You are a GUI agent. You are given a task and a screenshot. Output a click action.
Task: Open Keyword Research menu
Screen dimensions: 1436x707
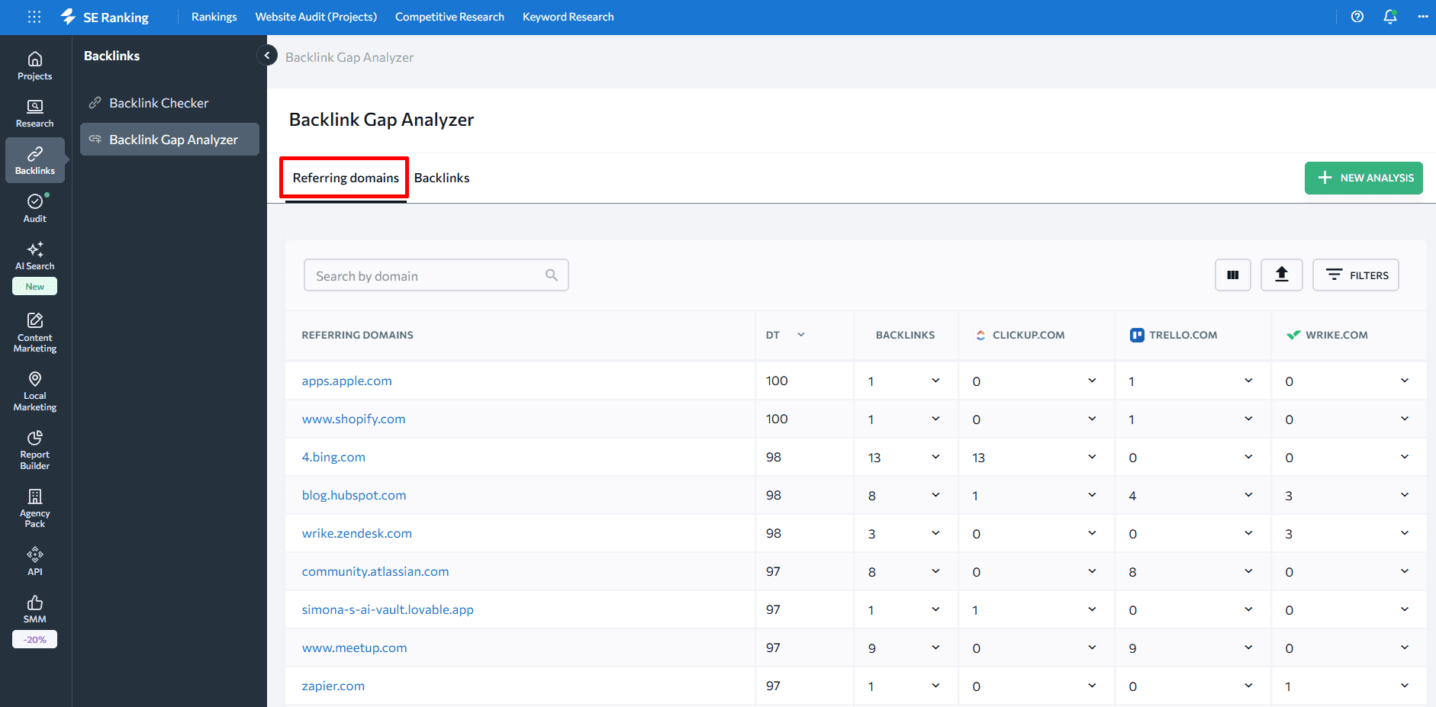click(x=568, y=17)
